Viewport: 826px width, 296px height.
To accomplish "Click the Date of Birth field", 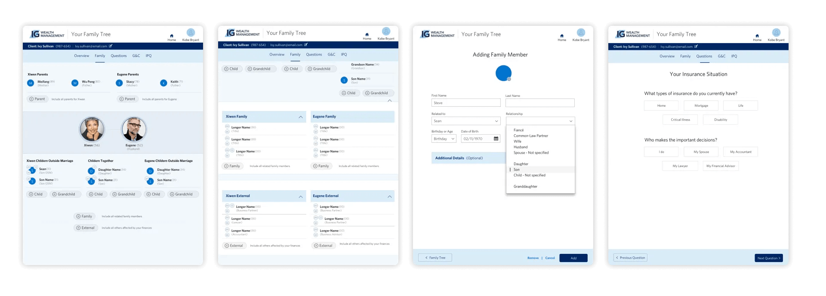I will point(481,139).
